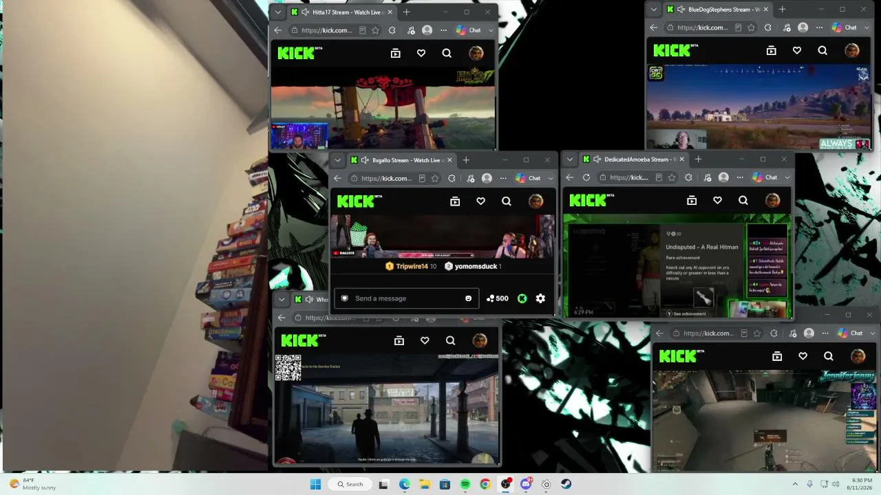This screenshot has width=881, height=495.
Task: Open the search icon in DedicatedAmoeba Stream window
Action: 743,200
